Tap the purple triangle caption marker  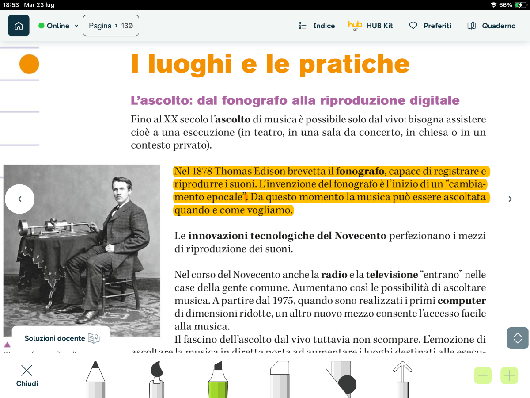pyautogui.click(x=7, y=344)
